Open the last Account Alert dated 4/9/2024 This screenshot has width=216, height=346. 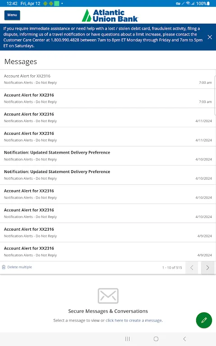tap(108, 252)
